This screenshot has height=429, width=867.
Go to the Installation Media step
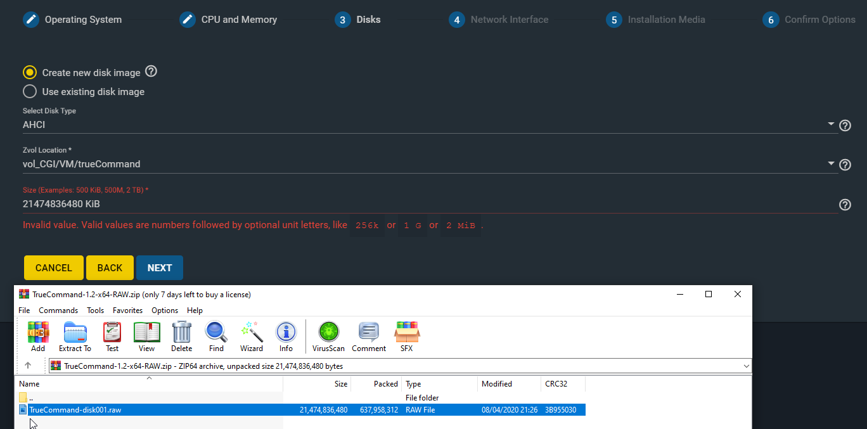point(667,20)
